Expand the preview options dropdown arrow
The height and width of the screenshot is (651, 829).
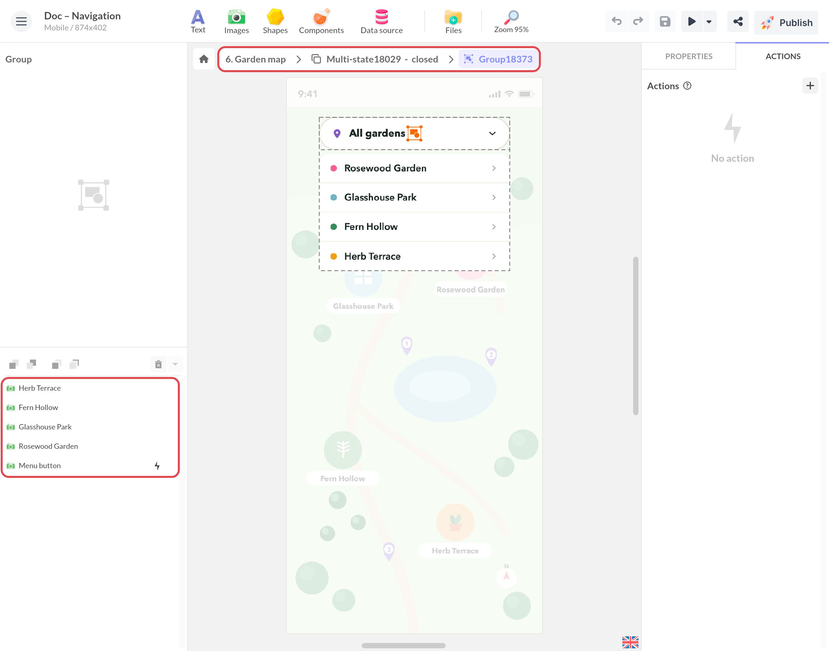click(x=709, y=21)
